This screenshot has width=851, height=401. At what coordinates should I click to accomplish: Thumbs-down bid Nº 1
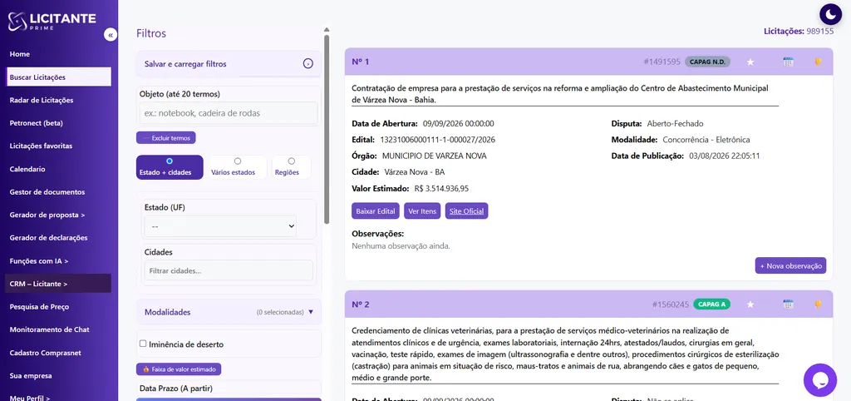(x=818, y=62)
